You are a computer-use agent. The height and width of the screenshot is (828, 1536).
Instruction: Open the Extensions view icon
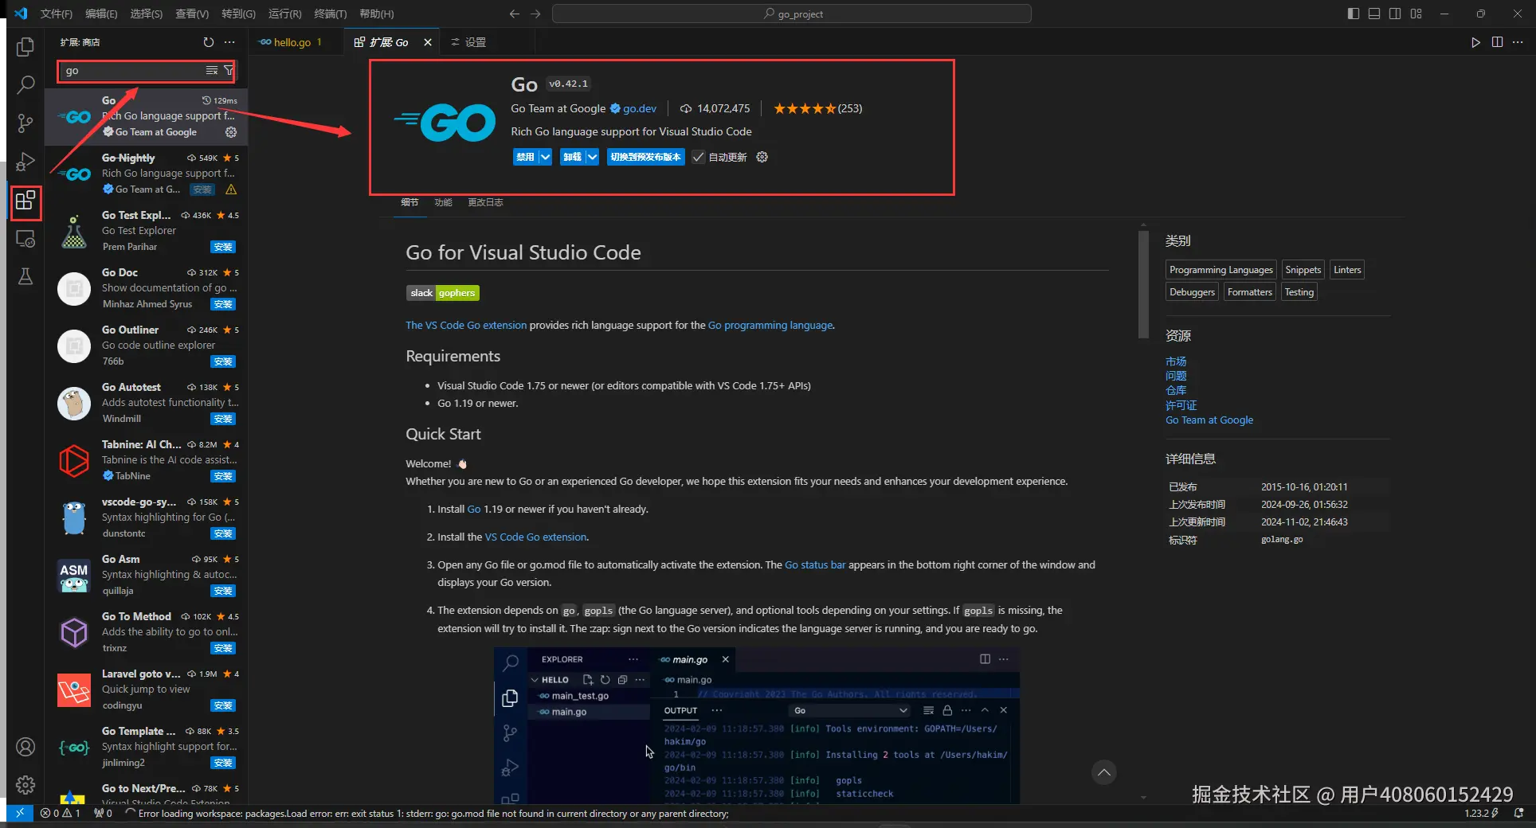[25, 201]
